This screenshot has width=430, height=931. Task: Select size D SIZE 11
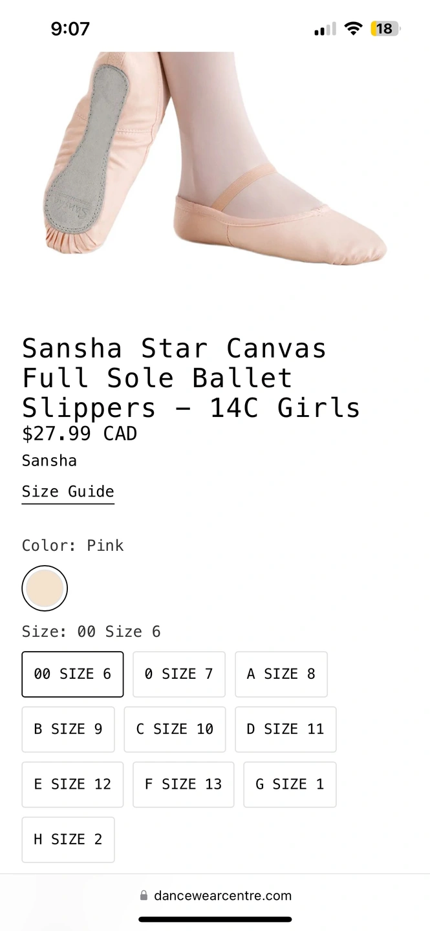click(x=285, y=729)
